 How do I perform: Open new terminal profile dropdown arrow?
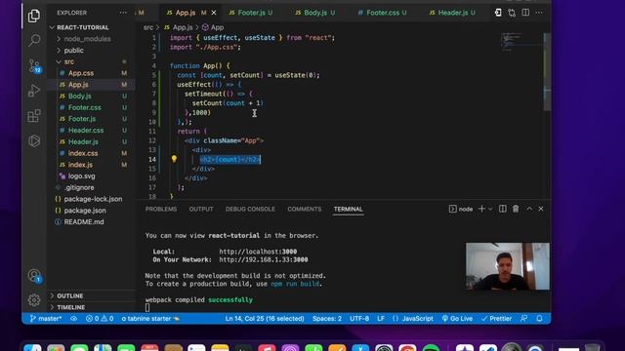click(x=490, y=209)
